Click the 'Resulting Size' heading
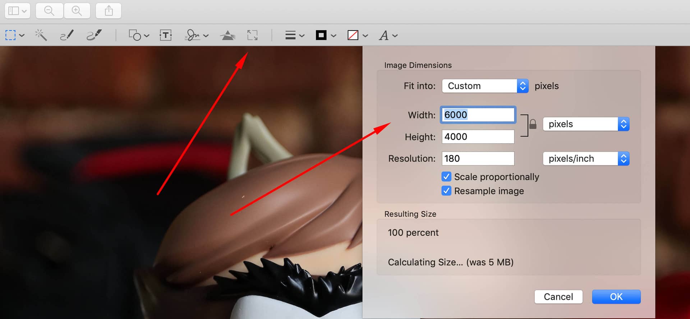690x319 pixels. (x=410, y=214)
